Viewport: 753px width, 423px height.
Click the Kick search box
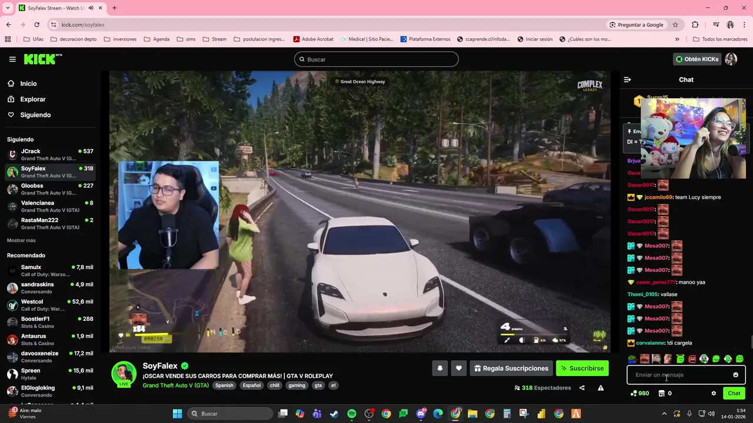pos(376,59)
